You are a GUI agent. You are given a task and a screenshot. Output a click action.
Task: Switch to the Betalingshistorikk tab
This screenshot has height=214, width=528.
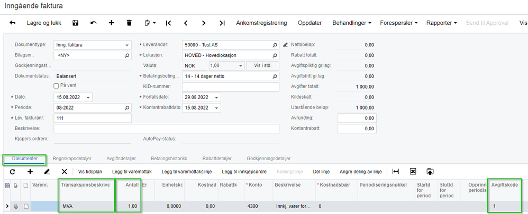point(169,159)
